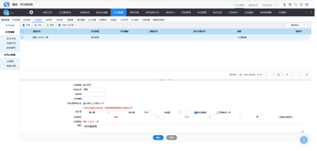Open 报表中心 navigation menu
Screen dimensions: 317x151
tap(170, 12)
